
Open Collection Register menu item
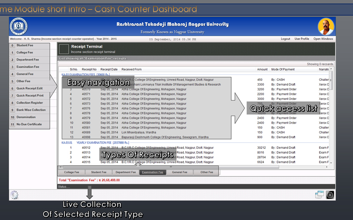(30, 103)
